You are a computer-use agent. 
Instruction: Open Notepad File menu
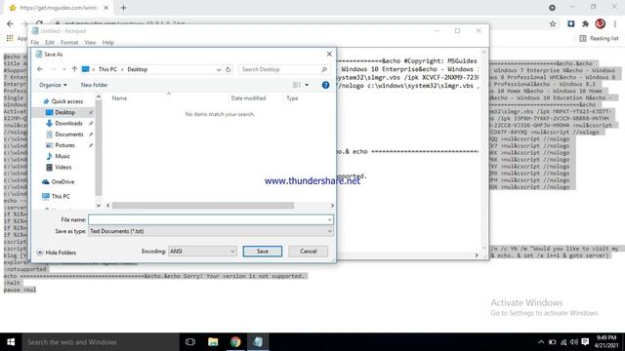35,42
